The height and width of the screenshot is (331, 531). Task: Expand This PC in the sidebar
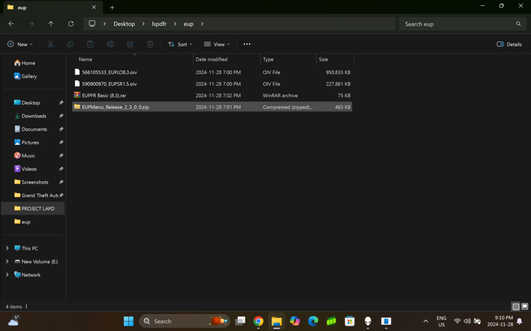[x=7, y=248]
